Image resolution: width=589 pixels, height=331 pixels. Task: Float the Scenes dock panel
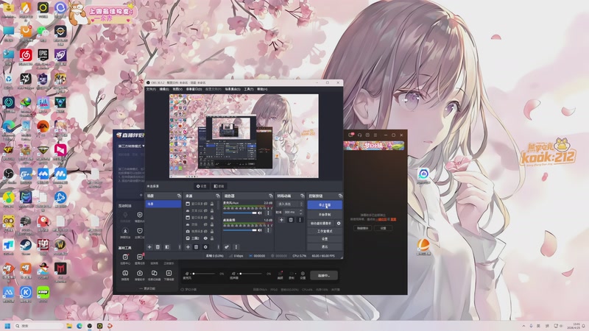click(179, 196)
